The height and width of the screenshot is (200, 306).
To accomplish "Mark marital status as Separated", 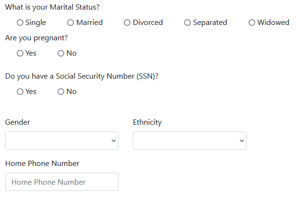I will [188, 23].
